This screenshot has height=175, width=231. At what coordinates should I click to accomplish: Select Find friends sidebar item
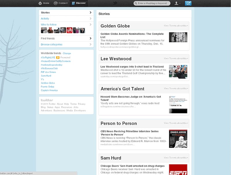66,39
